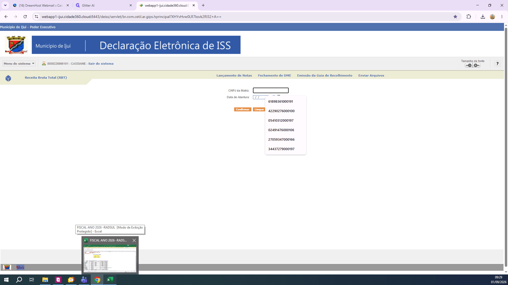
Task: View site information icon in address bar
Action: point(37,17)
